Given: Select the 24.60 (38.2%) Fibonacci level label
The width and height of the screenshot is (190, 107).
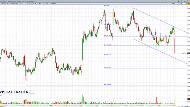Looking at the screenshot, I should pos(107,36).
